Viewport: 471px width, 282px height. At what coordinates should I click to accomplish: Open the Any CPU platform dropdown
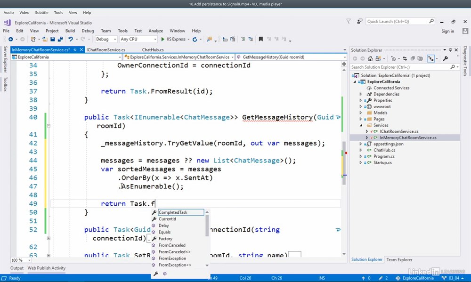138,40
